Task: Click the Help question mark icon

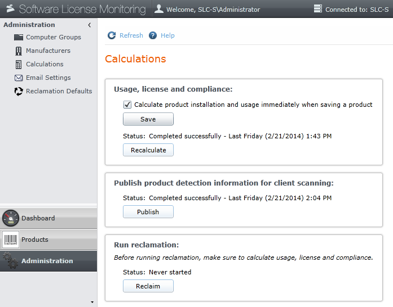Action: pos(153,35)
